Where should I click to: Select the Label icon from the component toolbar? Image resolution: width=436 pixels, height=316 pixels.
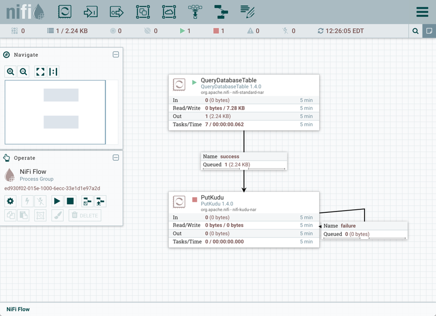[x=247, y=12]
